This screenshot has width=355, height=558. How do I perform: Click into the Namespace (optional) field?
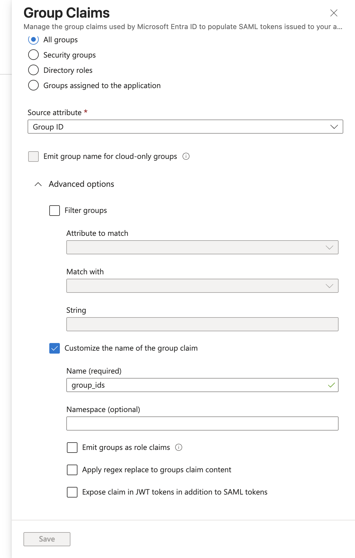click(x=202, y=423)
